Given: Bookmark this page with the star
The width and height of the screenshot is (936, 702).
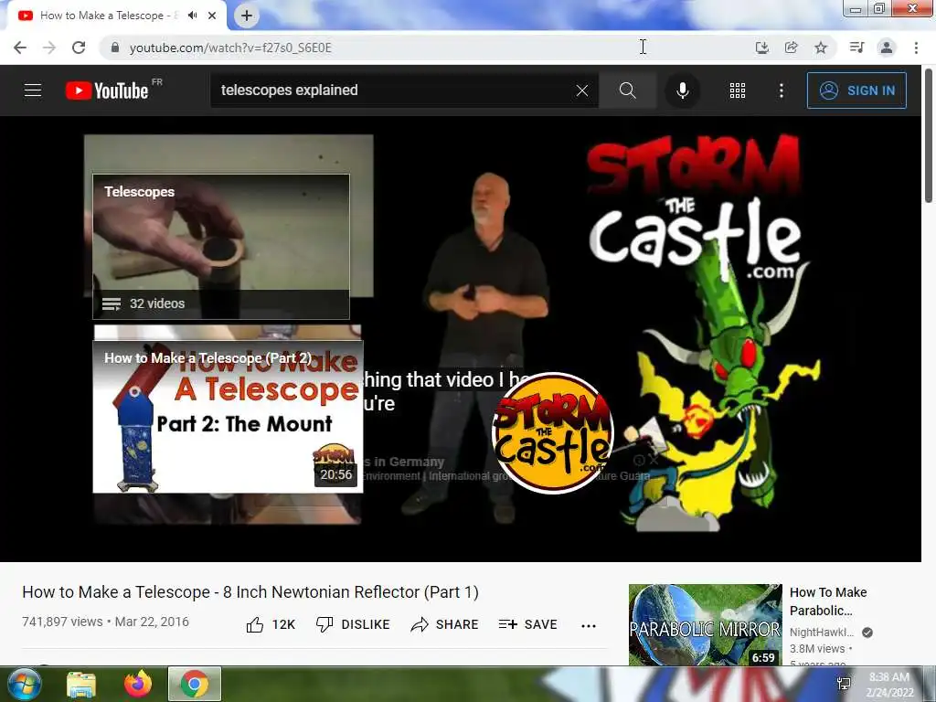Looking at the screenshot, I should pyautogui.click(x=821, y=48).
